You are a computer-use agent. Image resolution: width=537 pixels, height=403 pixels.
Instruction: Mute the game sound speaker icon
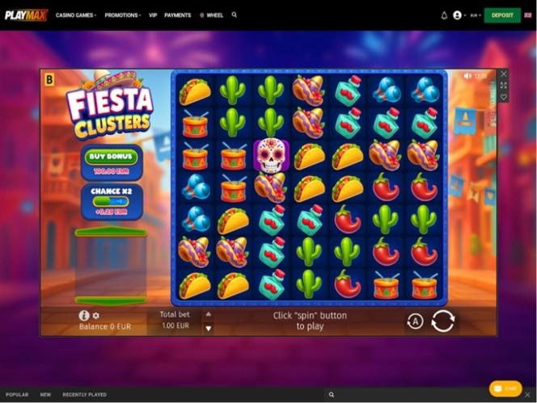[x=467, y=76]
